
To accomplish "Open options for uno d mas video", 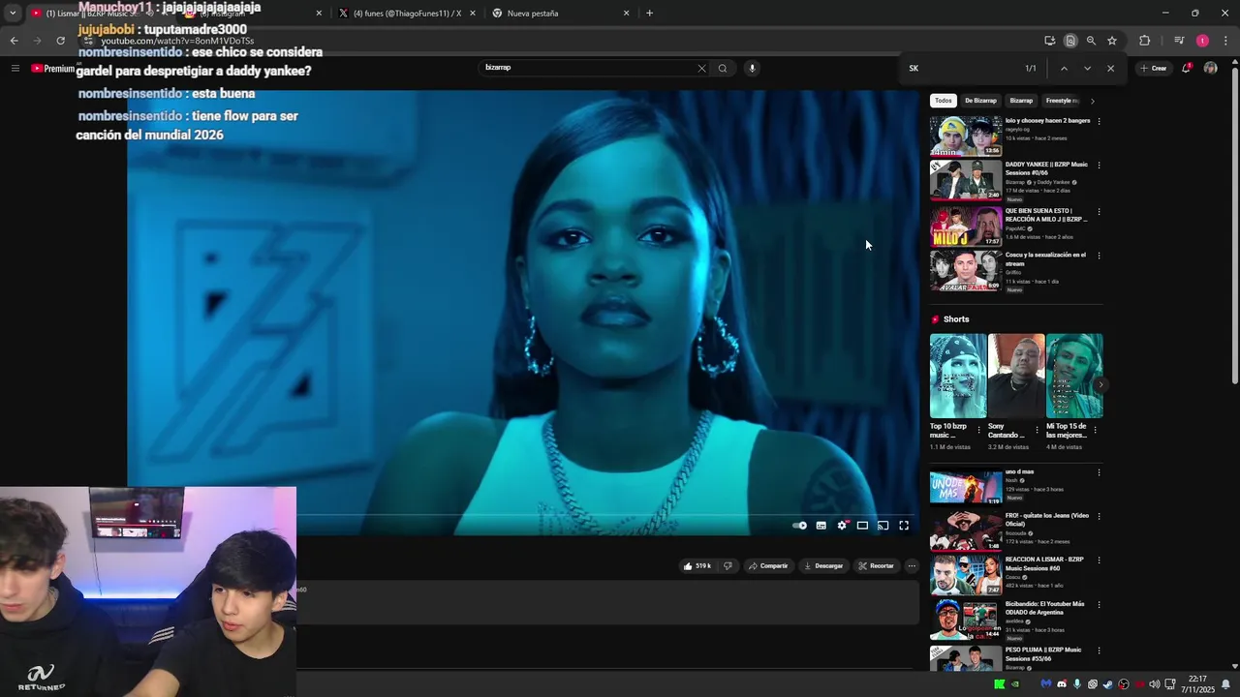I will point(1099,472).
